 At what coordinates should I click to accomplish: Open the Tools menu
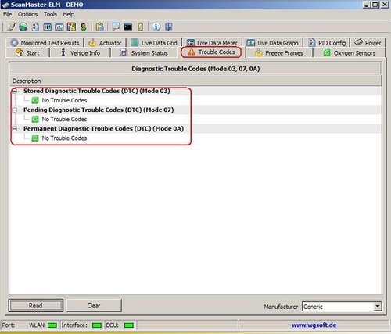click(50, 14)
